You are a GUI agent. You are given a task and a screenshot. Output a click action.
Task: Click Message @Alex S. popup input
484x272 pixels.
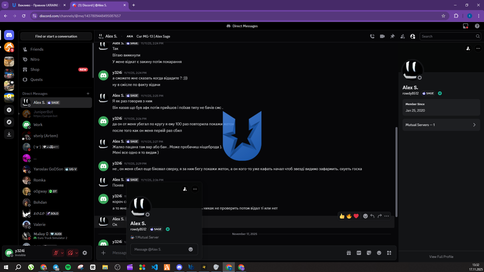tap(164, 249)
